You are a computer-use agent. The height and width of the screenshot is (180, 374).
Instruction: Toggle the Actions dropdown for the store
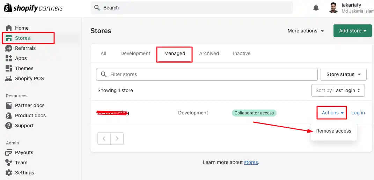click(332, 113)
